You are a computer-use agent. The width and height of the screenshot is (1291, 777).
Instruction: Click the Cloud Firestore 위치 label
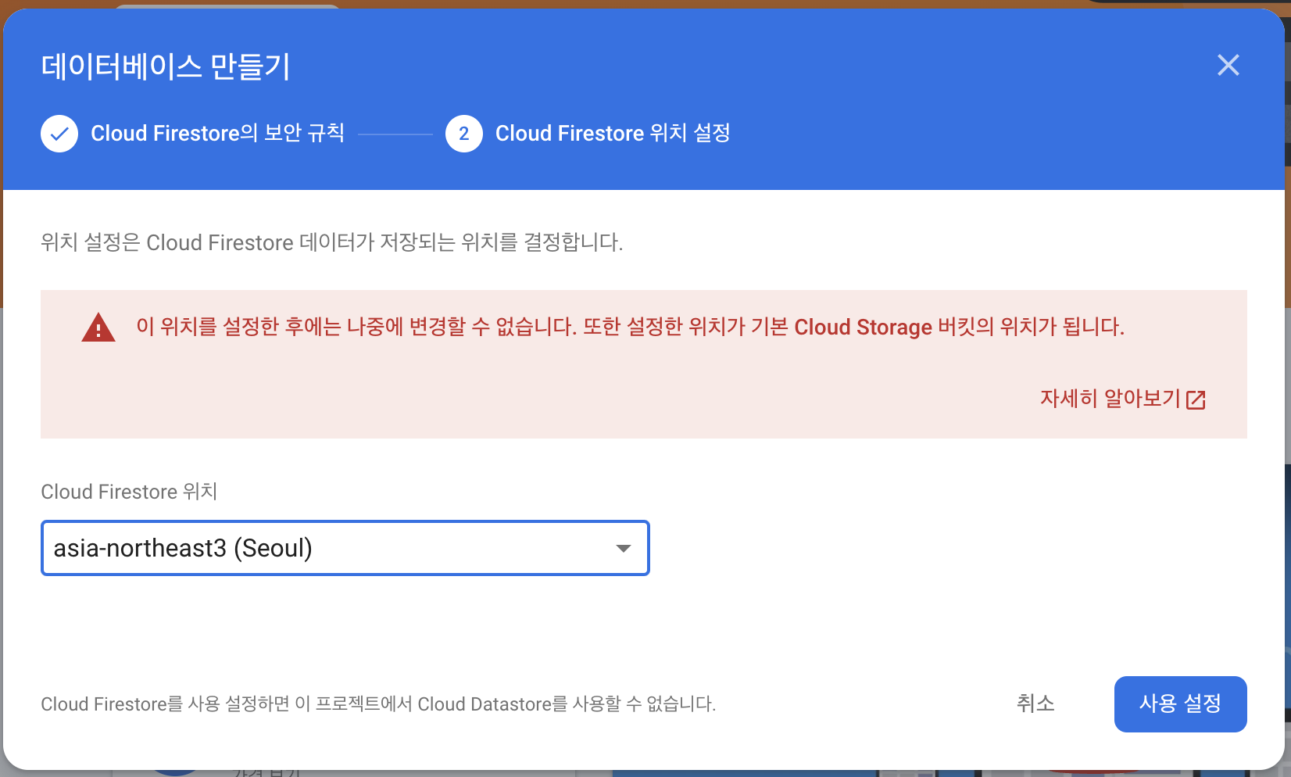coord(129,492)
